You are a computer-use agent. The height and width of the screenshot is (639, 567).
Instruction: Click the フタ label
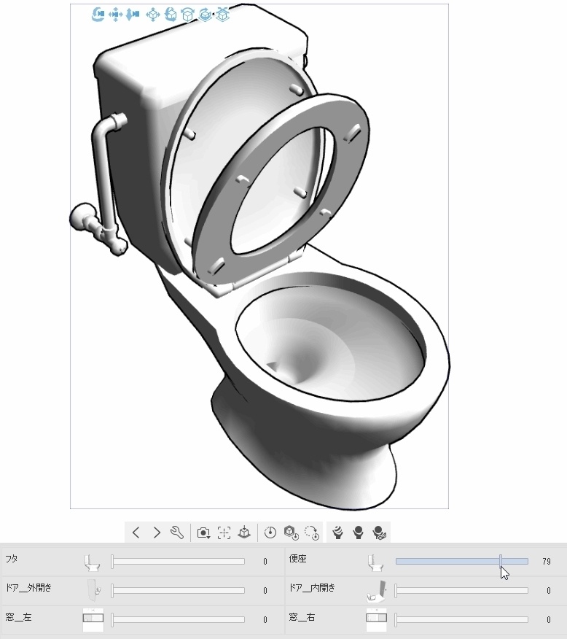pos(12,558)
